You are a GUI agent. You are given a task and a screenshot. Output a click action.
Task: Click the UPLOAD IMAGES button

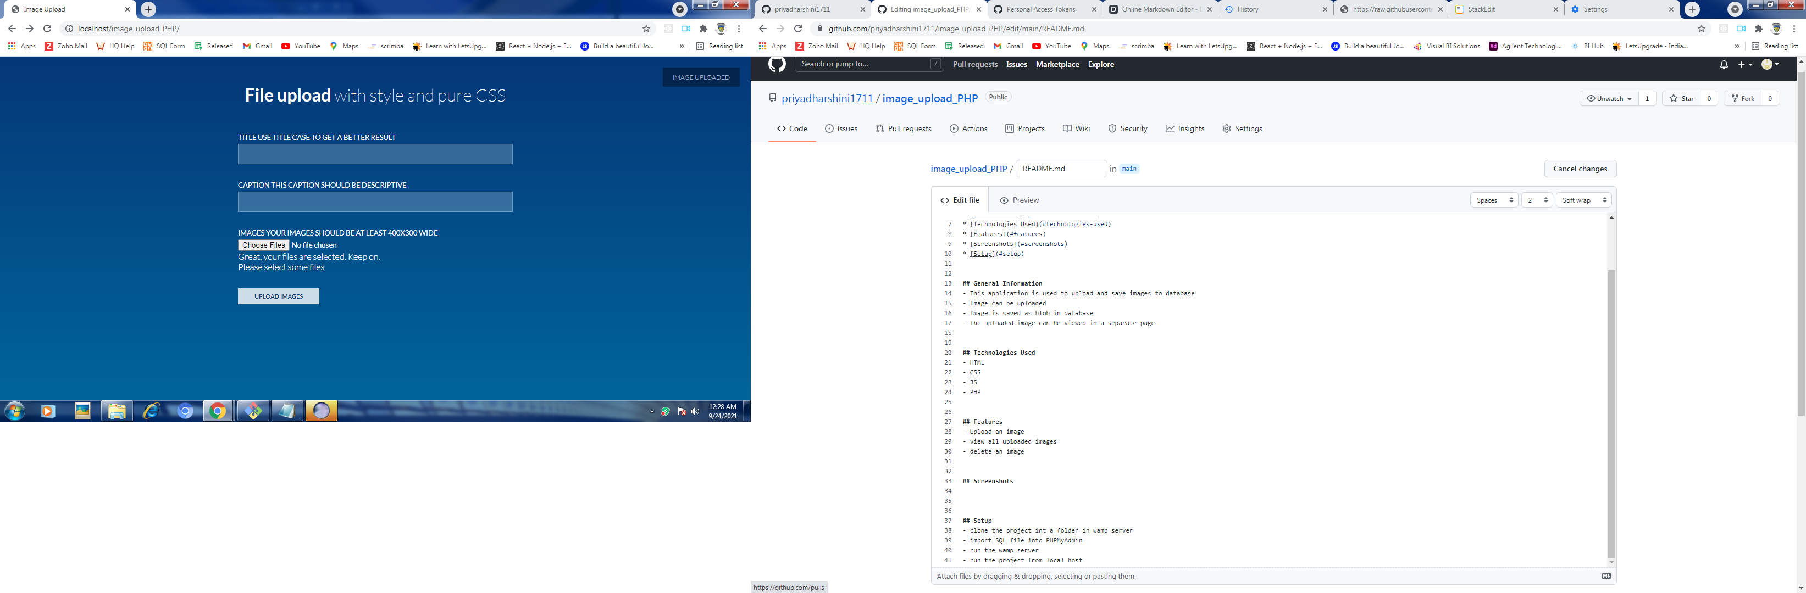(278, 296)
